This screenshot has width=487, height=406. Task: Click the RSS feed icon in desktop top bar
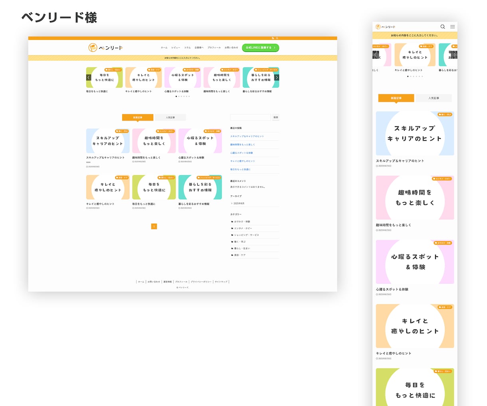[x=273, y=38]
